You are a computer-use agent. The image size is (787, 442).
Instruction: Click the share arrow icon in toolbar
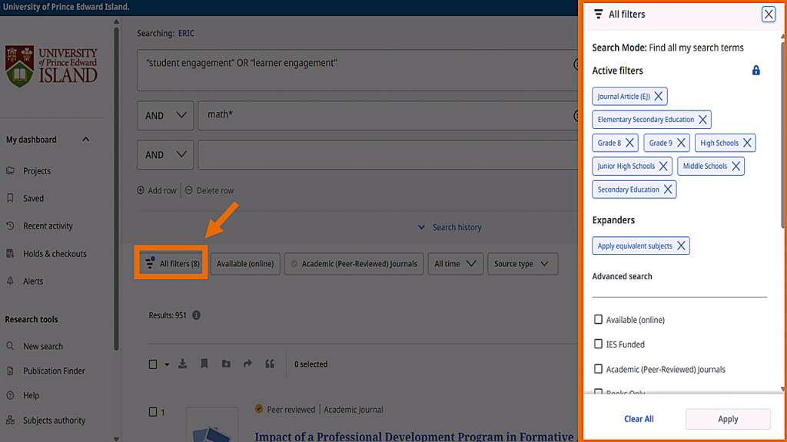247,364
